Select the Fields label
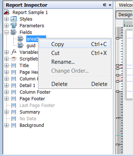 tap(26, 32)
